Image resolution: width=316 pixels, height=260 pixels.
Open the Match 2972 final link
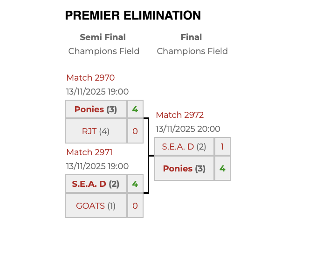pyautogui.click(x=179, y=115)
